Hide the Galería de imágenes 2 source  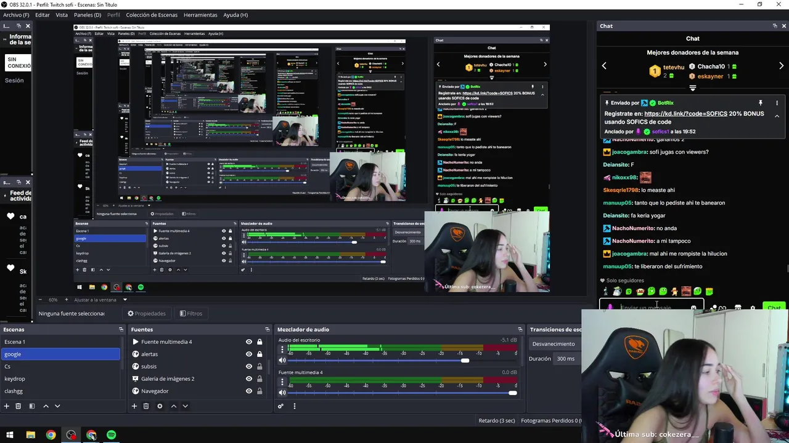[249, 378]
